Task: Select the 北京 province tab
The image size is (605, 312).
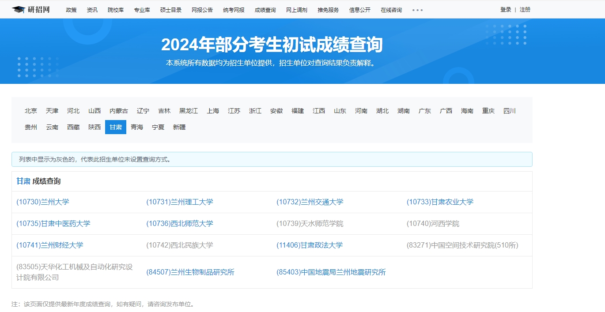Action: (x=31, y=111)
